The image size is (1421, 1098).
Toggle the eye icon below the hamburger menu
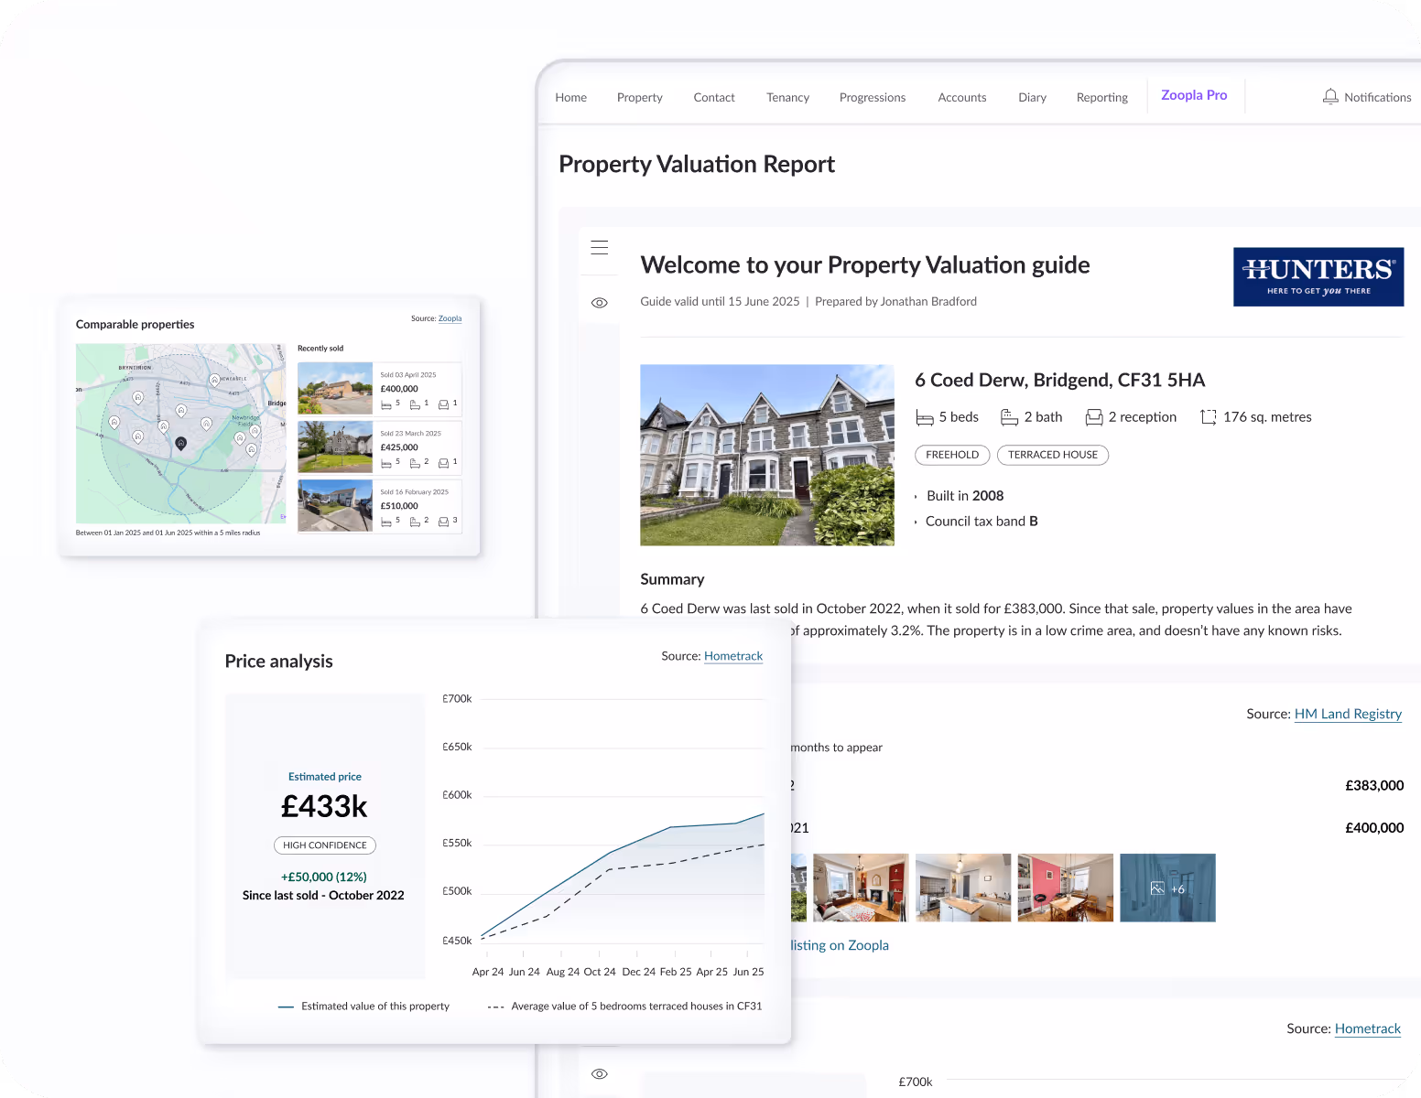600,303
